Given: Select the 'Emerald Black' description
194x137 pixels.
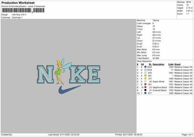Looking at the screenshot, I should pyautogui.click(x=159, y=90).
